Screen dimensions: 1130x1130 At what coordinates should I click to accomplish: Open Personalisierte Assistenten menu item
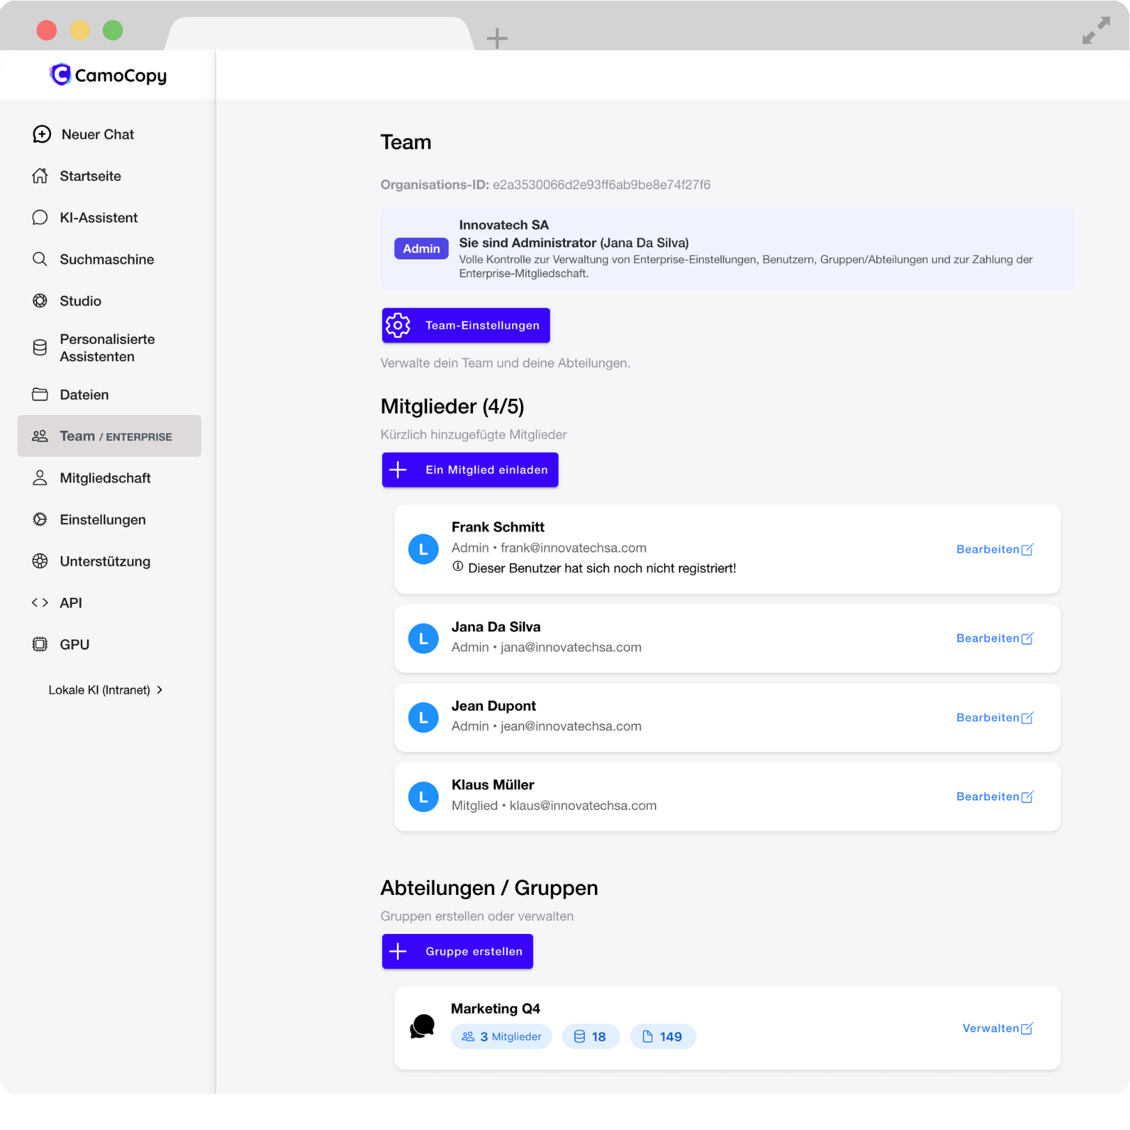click(x=107, y=348)
